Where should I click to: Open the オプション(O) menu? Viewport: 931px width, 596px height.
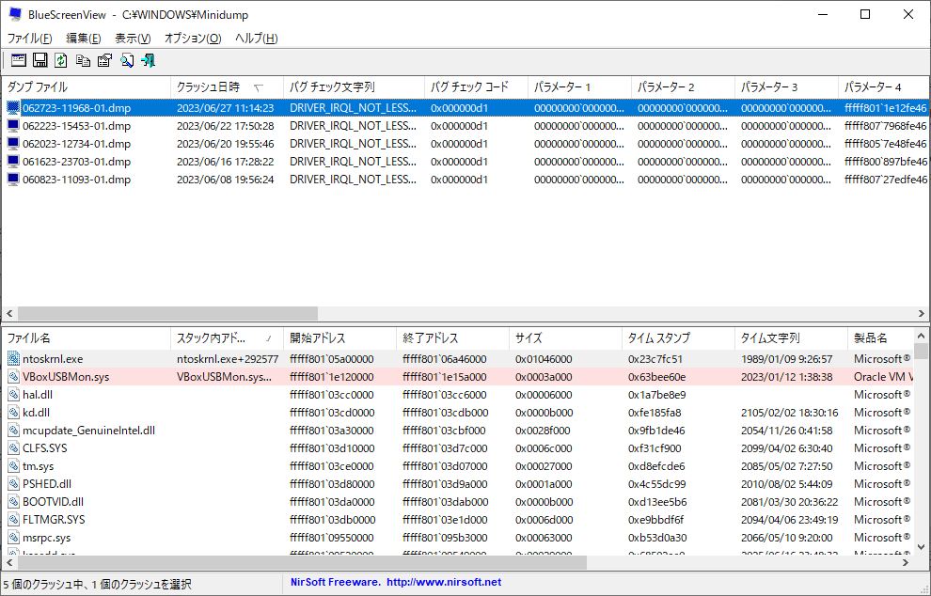coord(193,39)
